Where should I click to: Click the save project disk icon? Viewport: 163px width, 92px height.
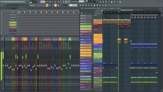click(112, 2)
